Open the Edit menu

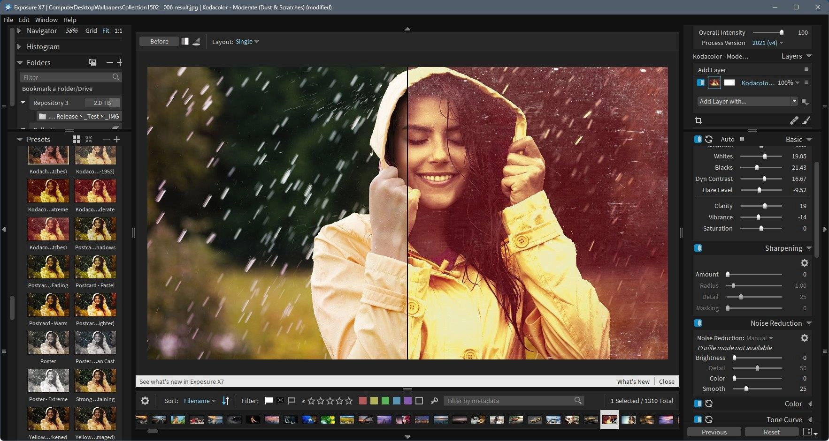pyautogui.click(x=24, y=20)
